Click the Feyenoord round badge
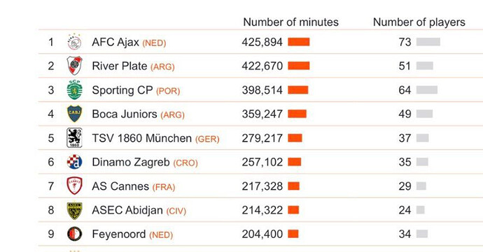 point(74,234)
